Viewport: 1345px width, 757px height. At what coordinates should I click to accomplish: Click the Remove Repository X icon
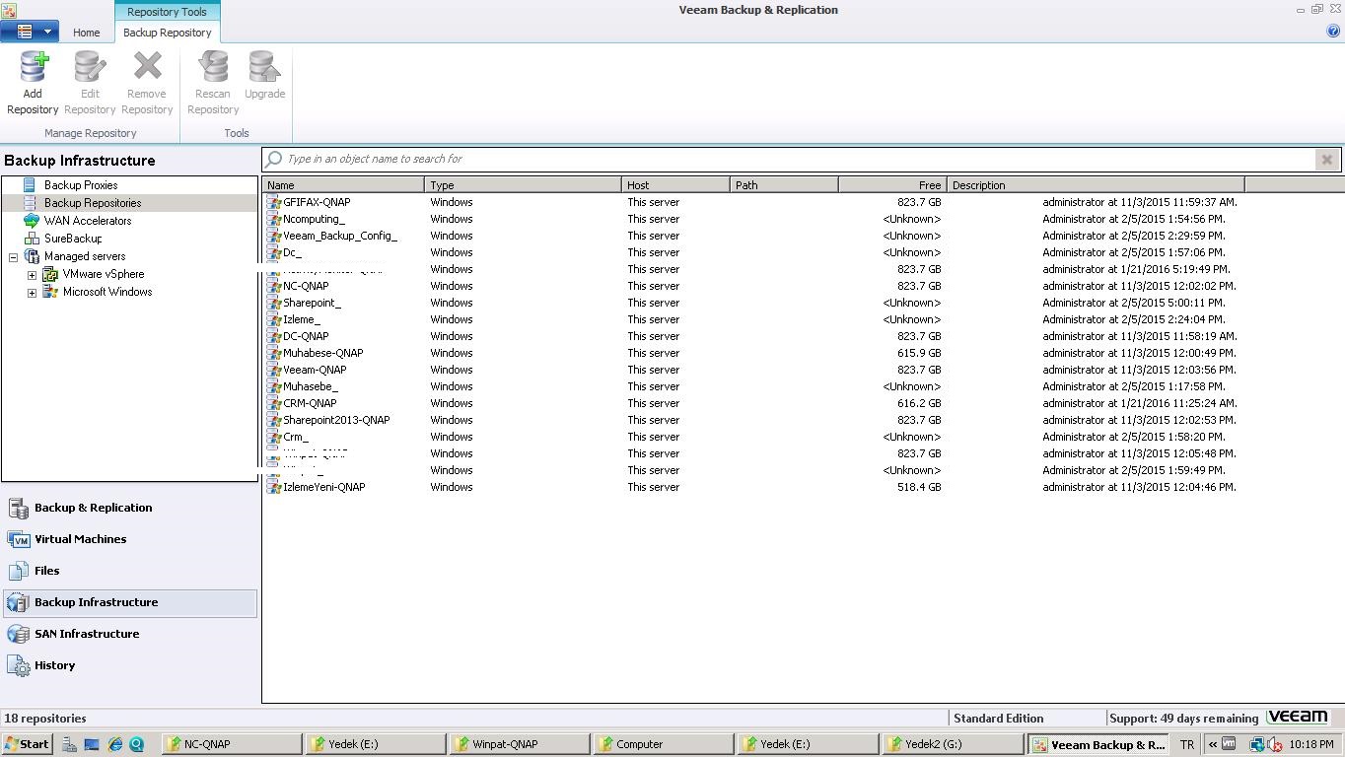click(x=147, y=69)
